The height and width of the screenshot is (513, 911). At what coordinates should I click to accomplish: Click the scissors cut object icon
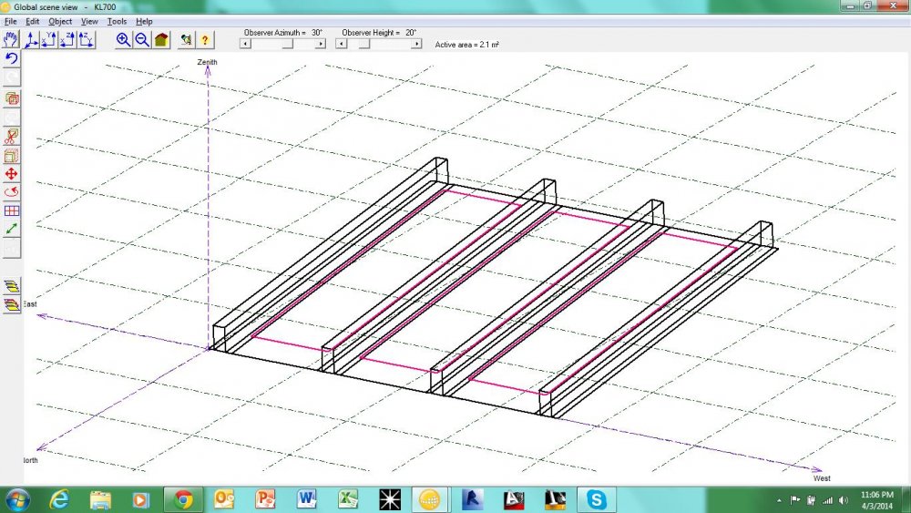12,136
